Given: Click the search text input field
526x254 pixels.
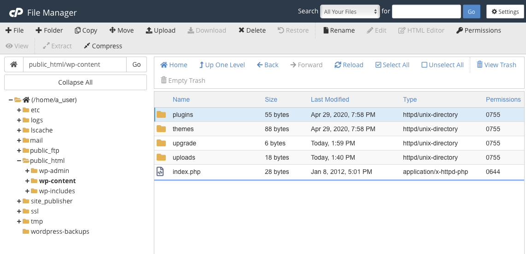Looking at the screenshot, I should click(x=426, y=12).
